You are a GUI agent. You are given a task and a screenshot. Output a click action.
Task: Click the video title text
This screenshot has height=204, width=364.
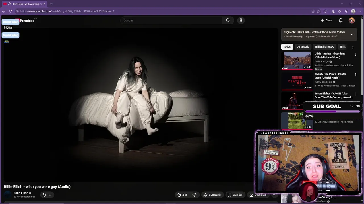[37, 187]
